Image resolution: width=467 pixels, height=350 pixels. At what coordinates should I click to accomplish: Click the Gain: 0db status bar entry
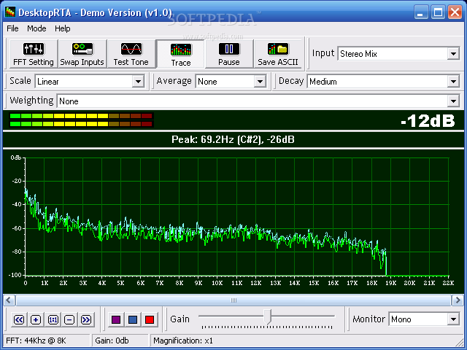click(x=112, y=341)
